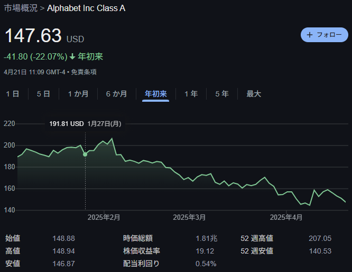Click the 191.81 USD chart tooltip
This screenshot has height=272, width=352.
(x=67, y=124)
